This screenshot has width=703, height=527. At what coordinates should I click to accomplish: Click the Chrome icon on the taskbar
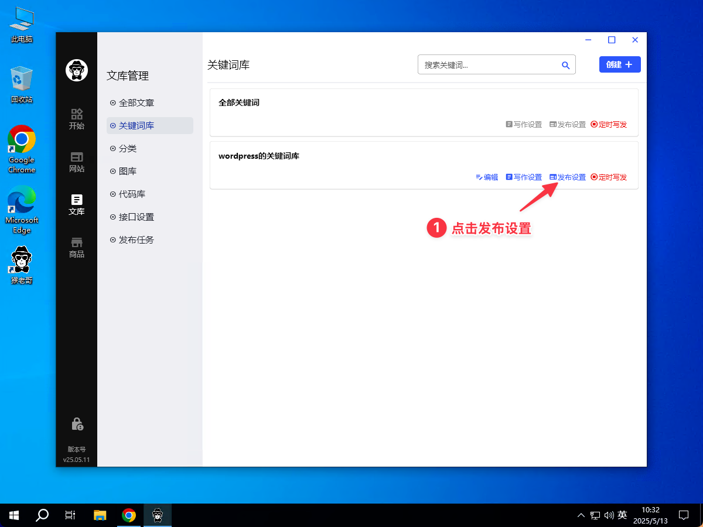(129, 515)
